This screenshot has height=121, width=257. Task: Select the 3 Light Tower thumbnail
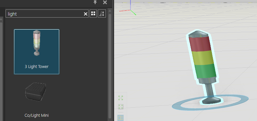pos(37,43)
